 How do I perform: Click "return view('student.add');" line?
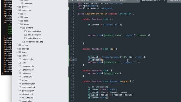click(x=105, y=73)
